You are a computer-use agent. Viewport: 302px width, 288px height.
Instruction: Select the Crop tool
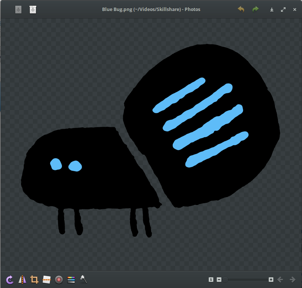34,280
